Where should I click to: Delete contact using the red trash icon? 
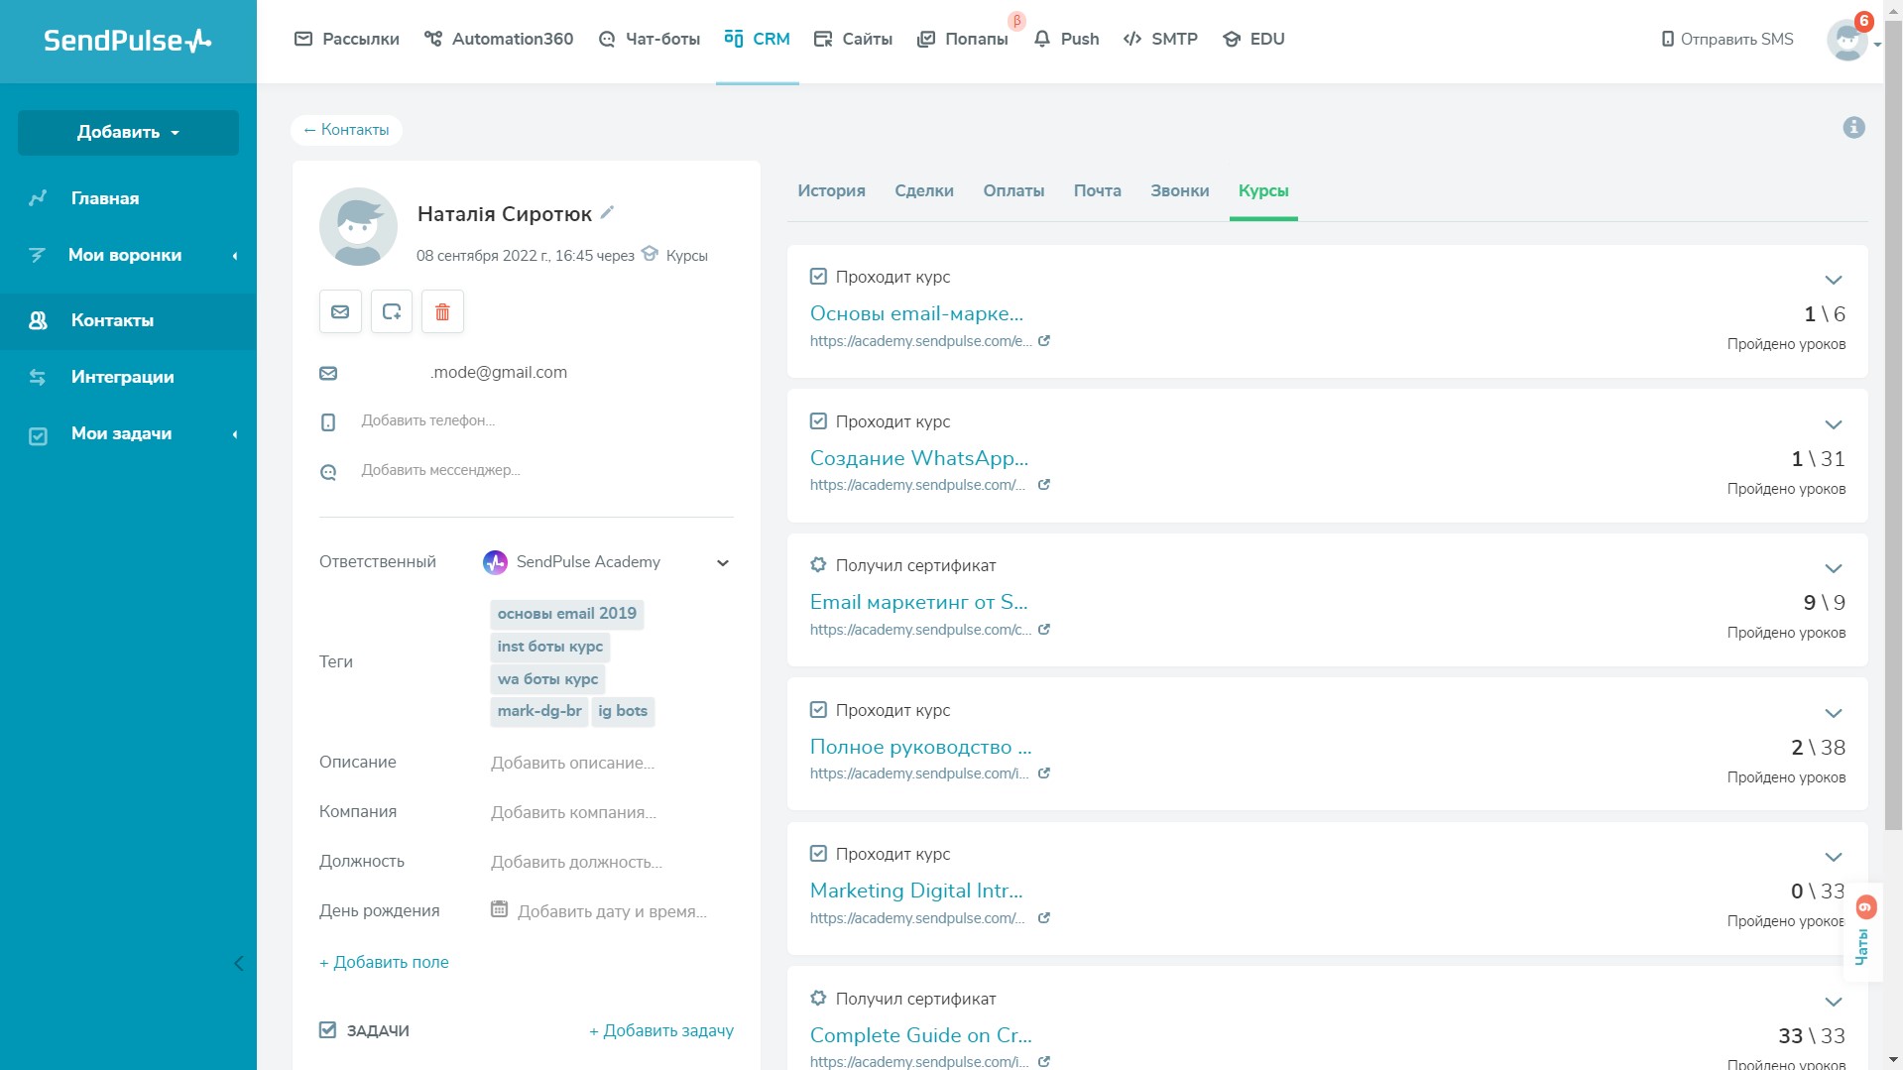point(442,311)
